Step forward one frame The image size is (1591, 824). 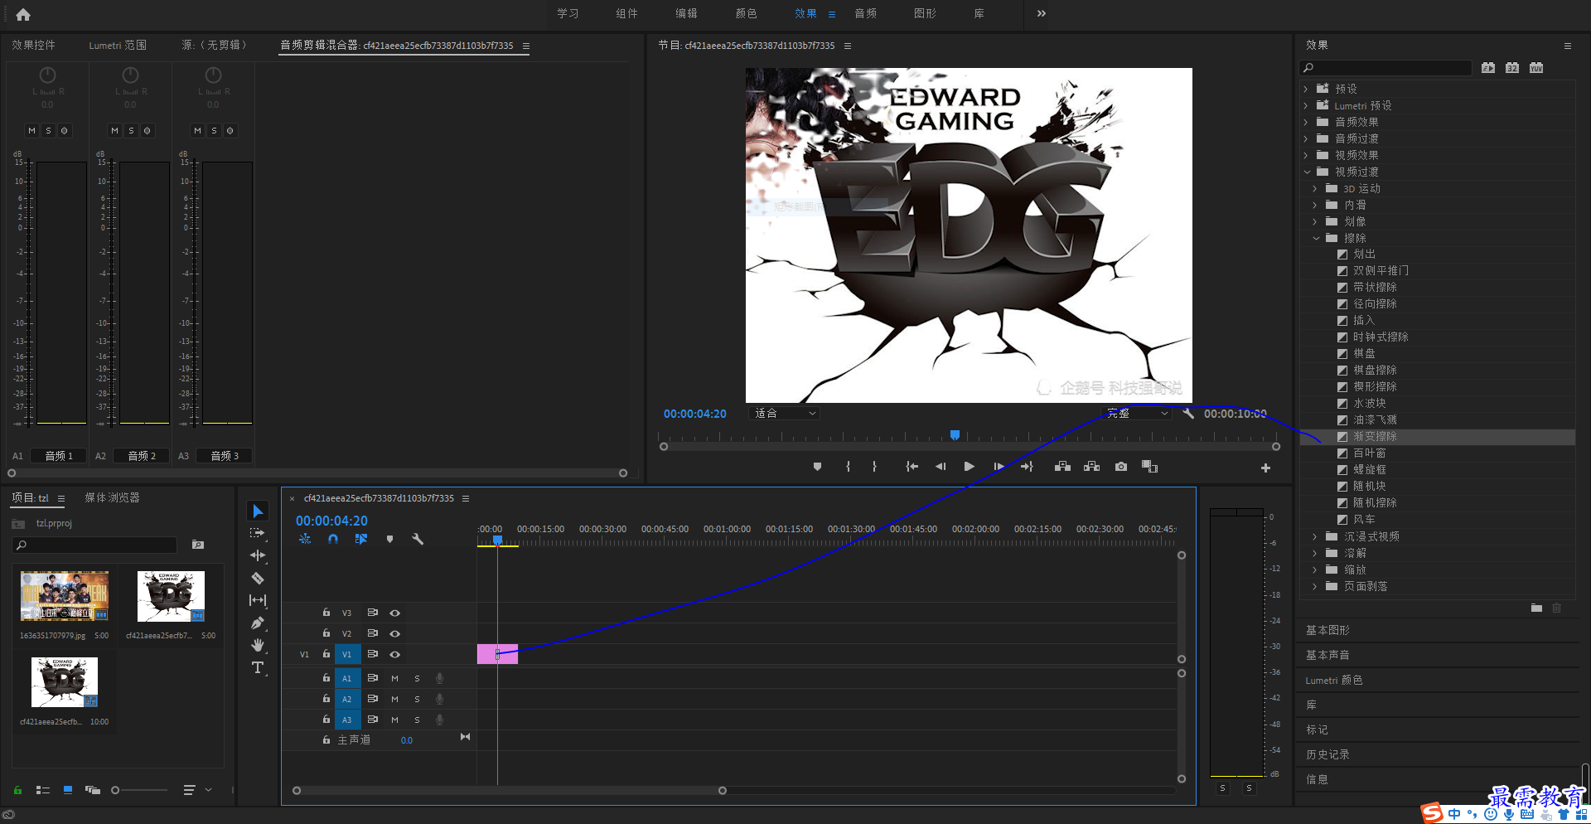pyautogui.click(x=999, y=467)
